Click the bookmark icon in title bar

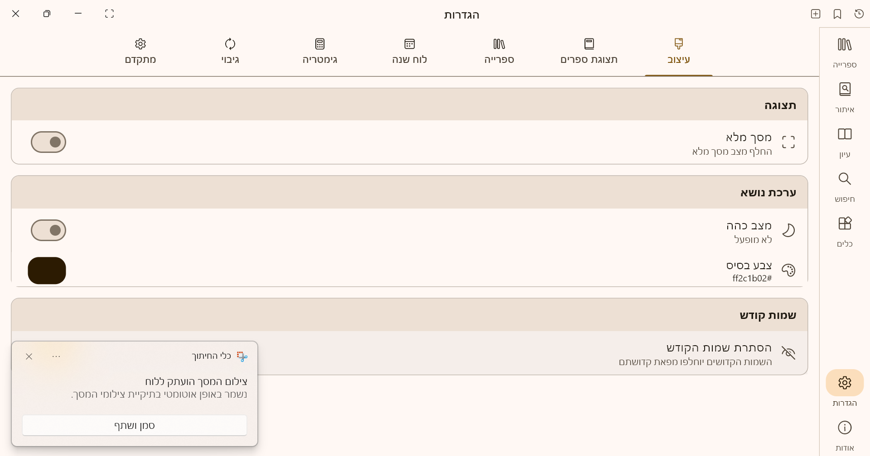[837, 14]
